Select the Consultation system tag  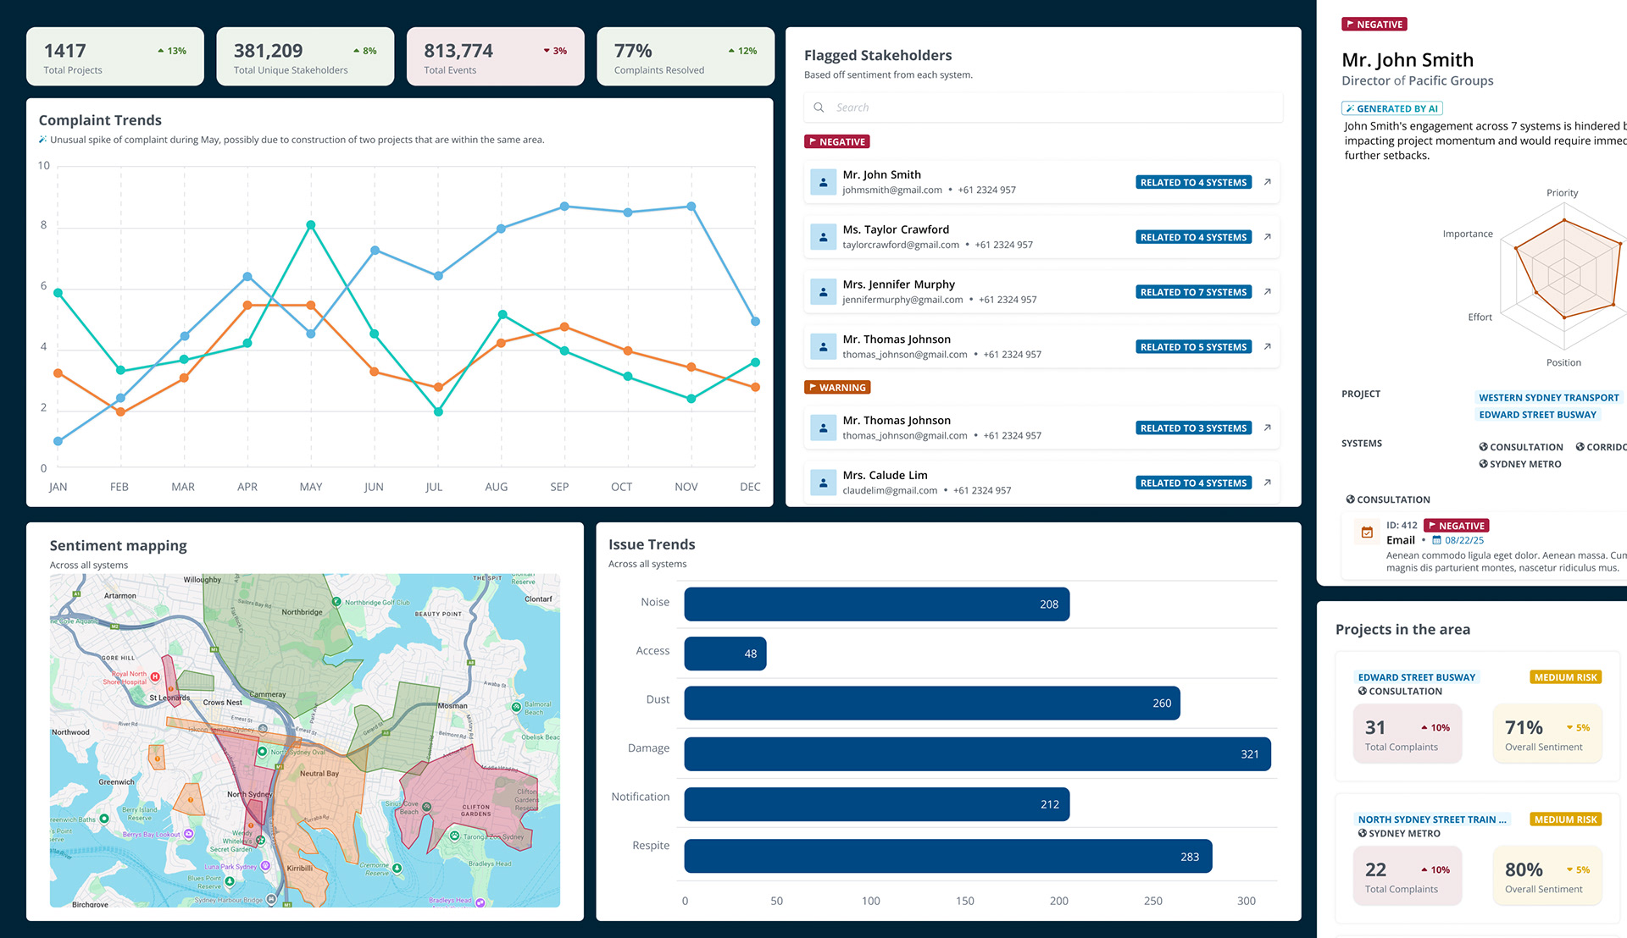(x=1521, y=447)
